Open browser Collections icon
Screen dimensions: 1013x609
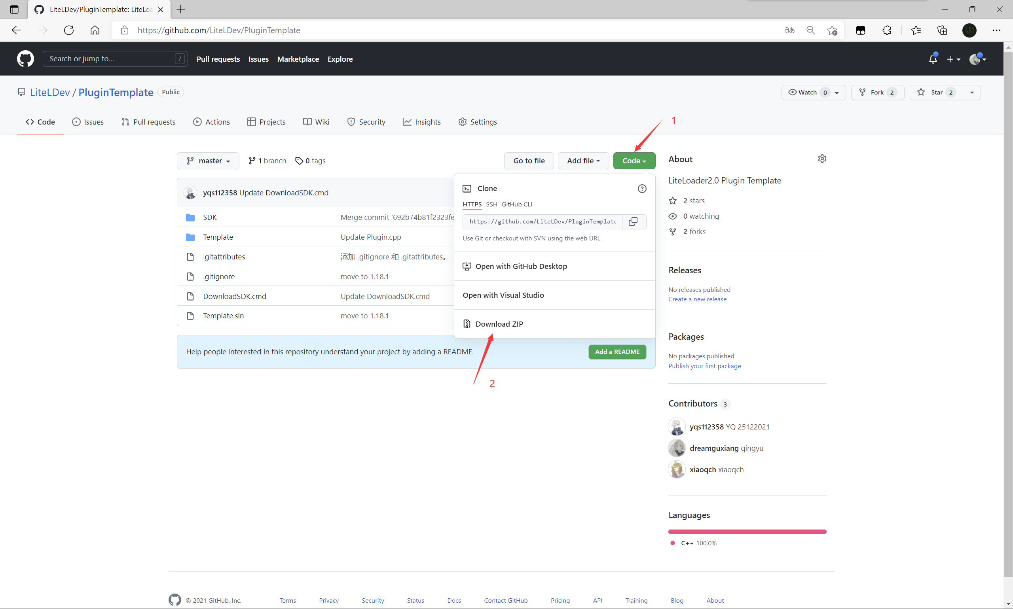942,30
